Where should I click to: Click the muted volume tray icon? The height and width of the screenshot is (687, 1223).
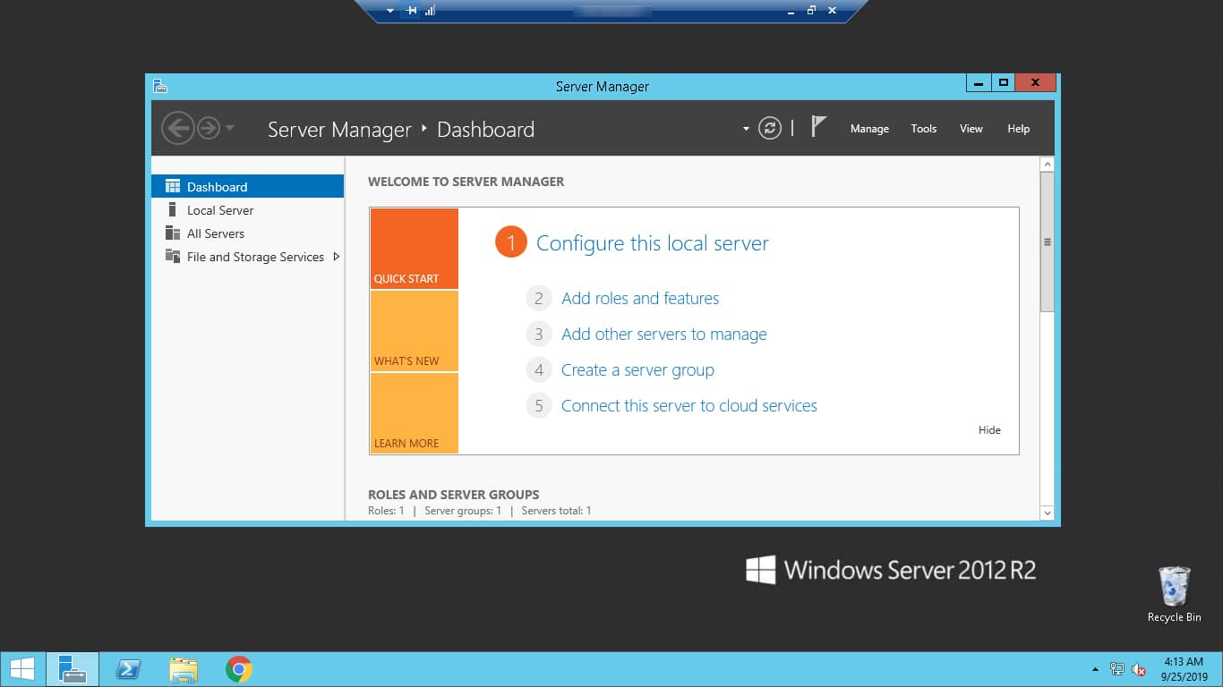[x=1139, y=669]
